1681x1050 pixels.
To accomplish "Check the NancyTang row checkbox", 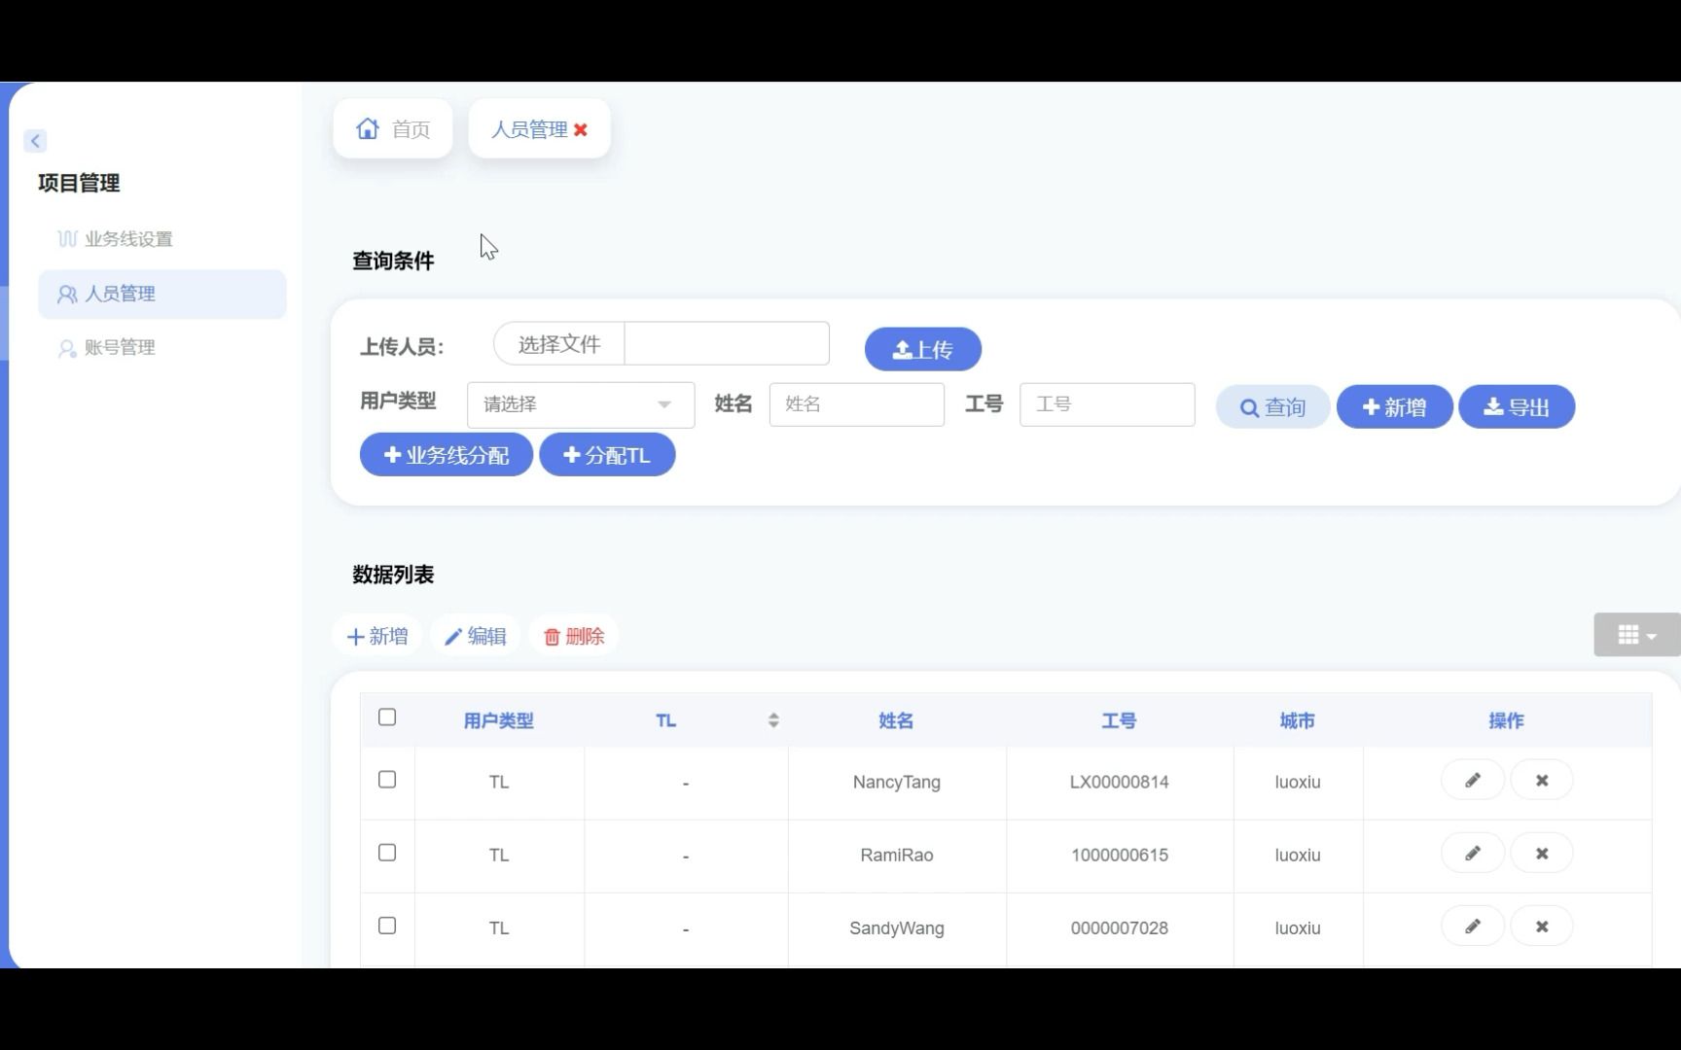I will 387,780.
